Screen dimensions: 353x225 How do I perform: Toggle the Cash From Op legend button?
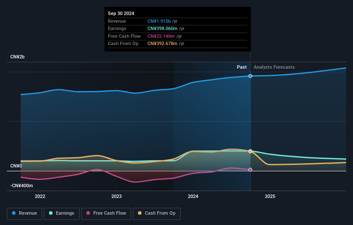tap(157, 213)
